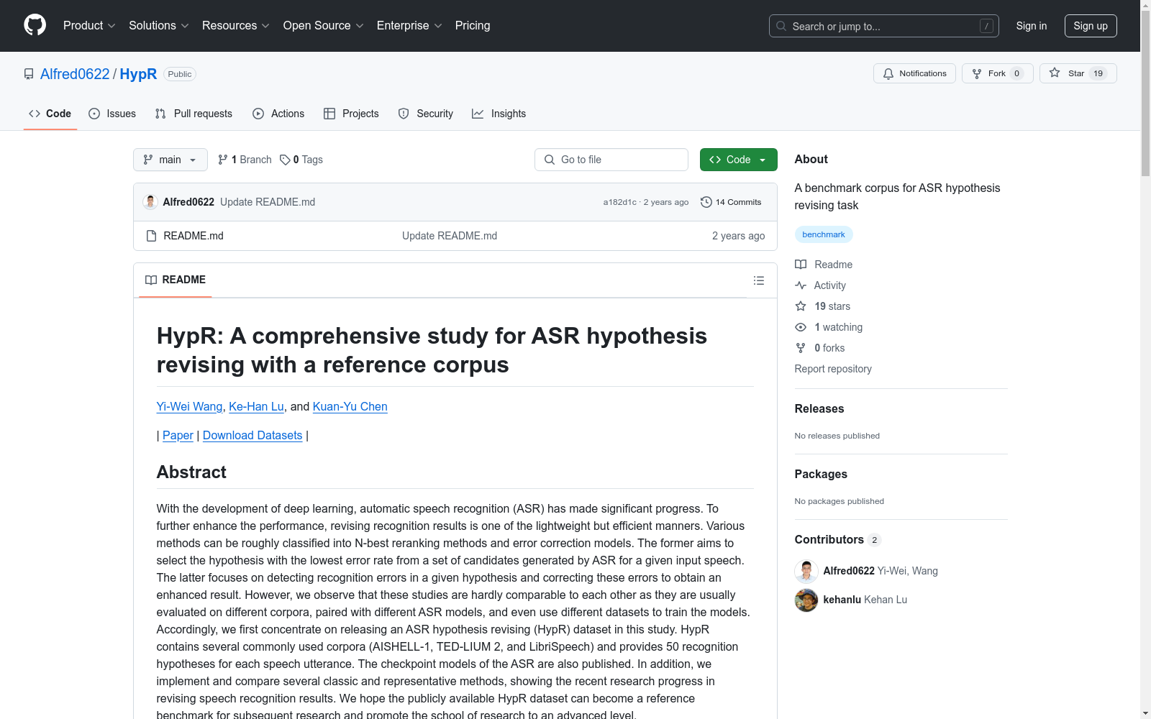The width and height of the screenshot is (1151, 719).
Task: Select the README tab header
Action: tap(176, 280)
